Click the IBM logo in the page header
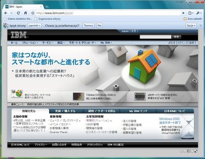 (19, 35)
